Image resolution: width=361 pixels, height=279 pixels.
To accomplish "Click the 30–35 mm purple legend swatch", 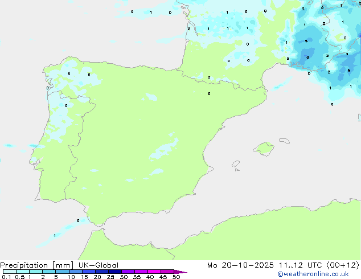I will [128, 272].
